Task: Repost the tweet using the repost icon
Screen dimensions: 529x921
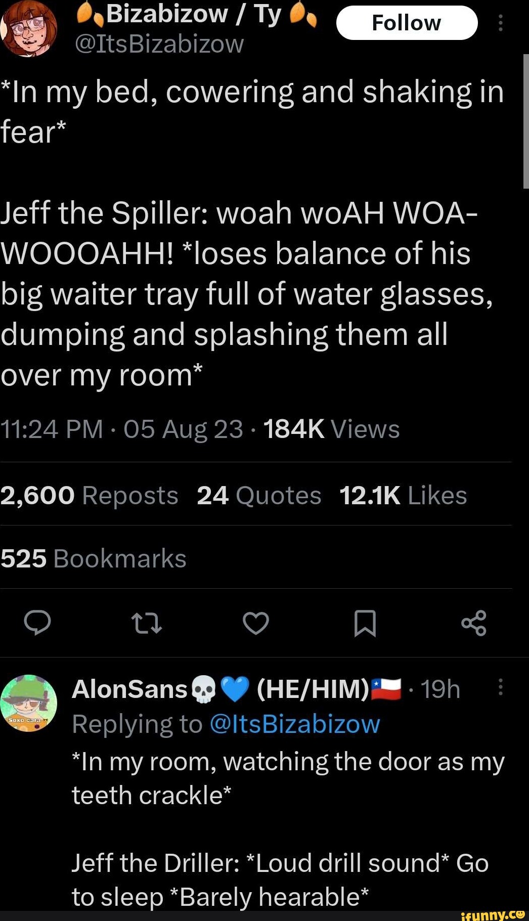Action: coord(147,623)
